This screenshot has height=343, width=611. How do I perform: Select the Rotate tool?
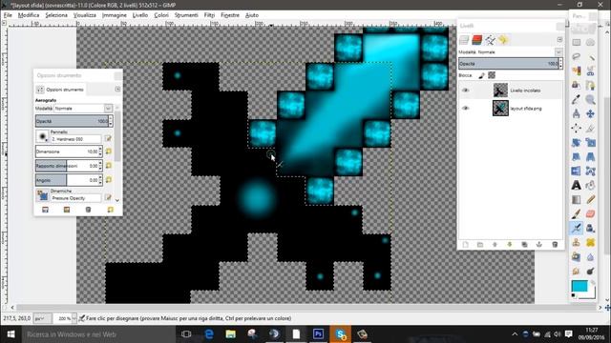577,142
